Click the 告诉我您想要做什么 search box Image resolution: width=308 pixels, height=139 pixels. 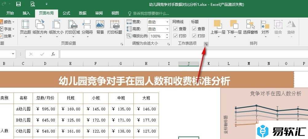click(x=149, y=13)
